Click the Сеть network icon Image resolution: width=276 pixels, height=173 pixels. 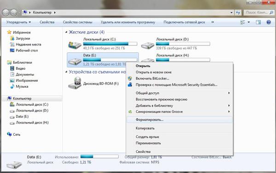click(9, 134)
